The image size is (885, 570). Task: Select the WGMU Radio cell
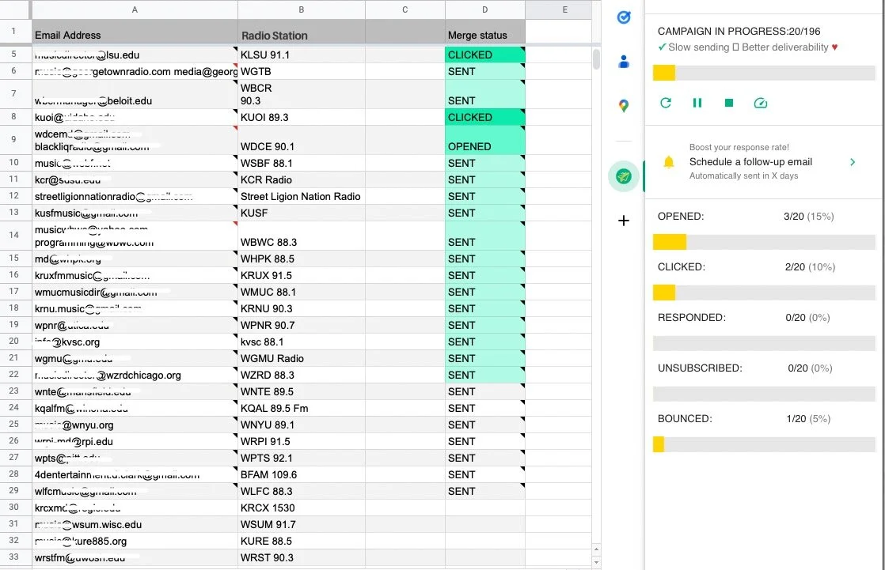(302, 359)
